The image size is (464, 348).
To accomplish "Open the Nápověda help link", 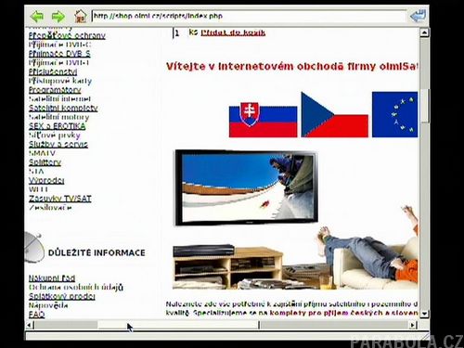I will (x=48, y=305).
